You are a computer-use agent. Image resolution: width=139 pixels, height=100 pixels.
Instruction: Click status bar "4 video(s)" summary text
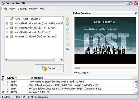pyautogui.click(x=25, y=97)
